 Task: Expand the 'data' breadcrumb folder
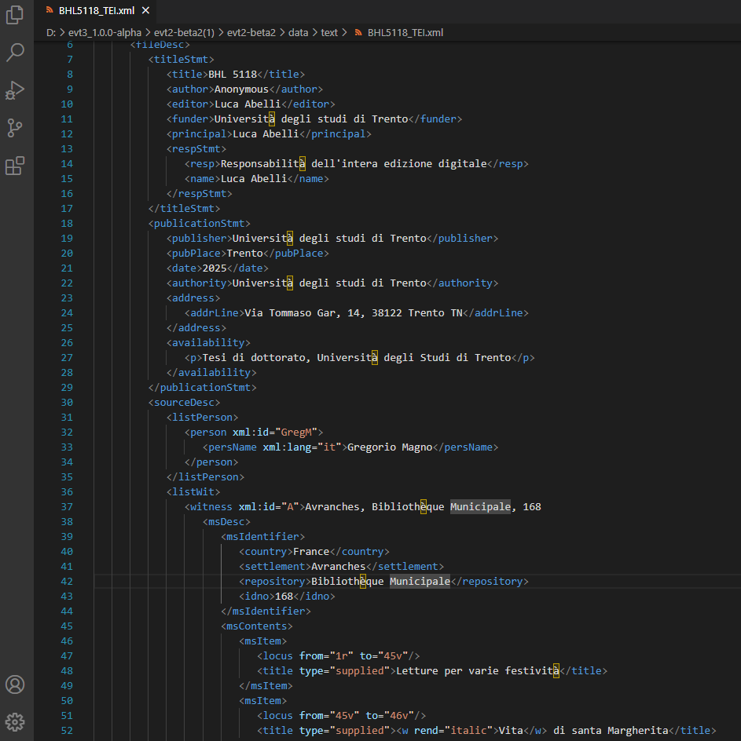298,32
